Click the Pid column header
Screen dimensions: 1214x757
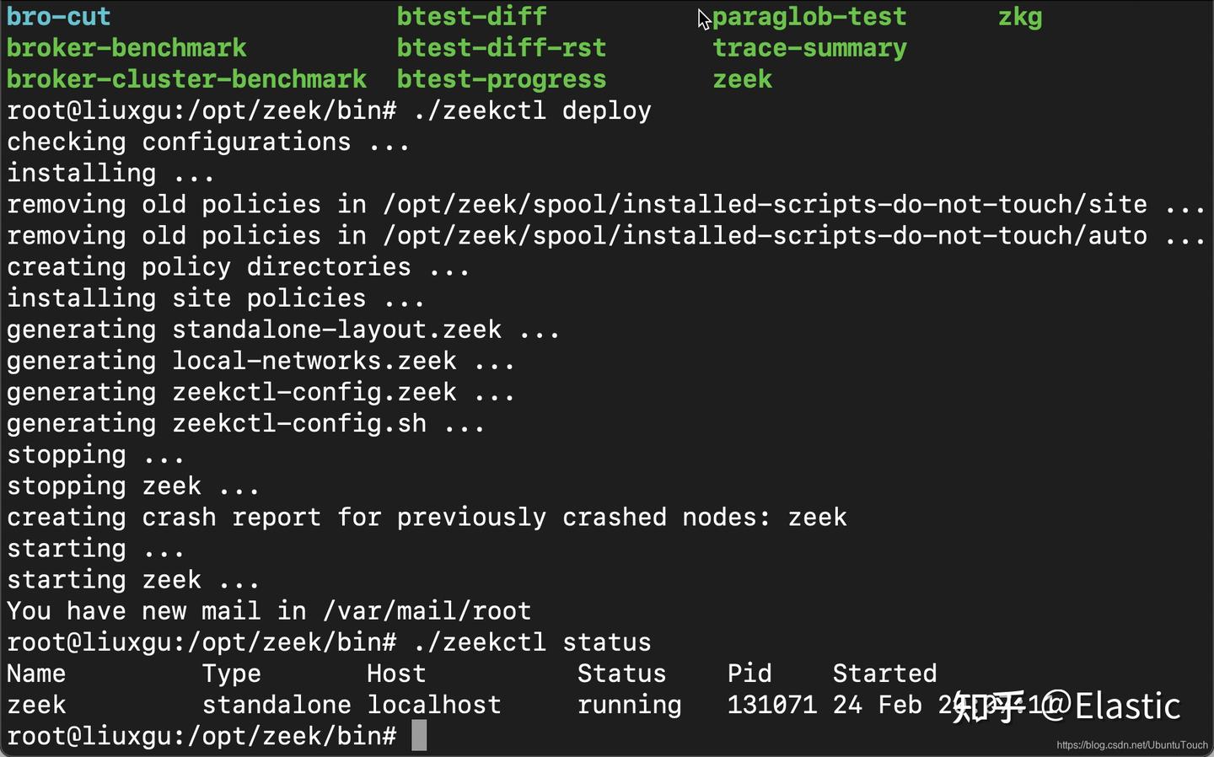pyautogui.click(x=749, y=674)
